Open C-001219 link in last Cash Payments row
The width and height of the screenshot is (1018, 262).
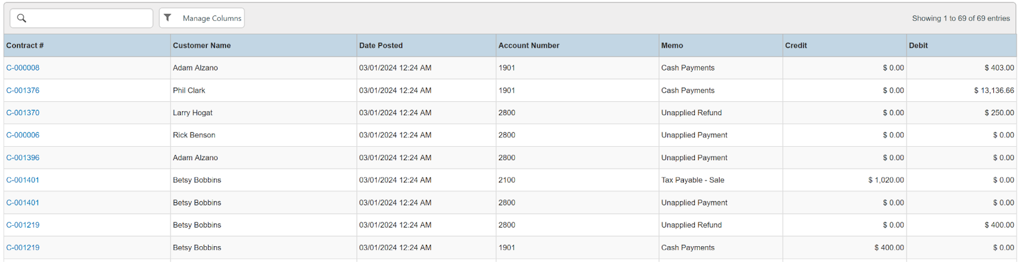[23, 247]
